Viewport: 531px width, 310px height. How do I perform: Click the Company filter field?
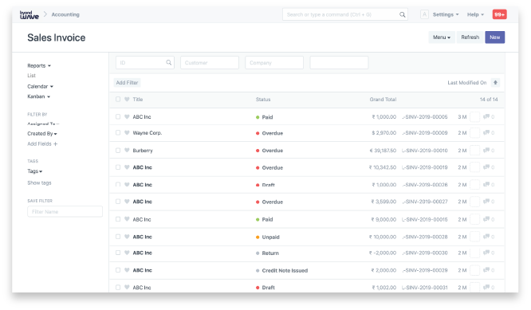274,63
